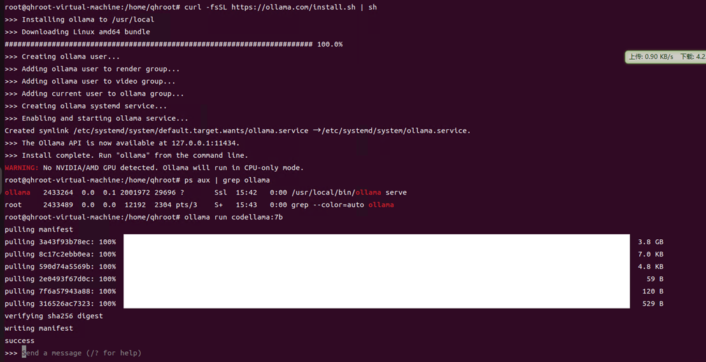
Task: Click the 3.8 GB layer size
Action: pyautogui.click(x=651, y=242)
